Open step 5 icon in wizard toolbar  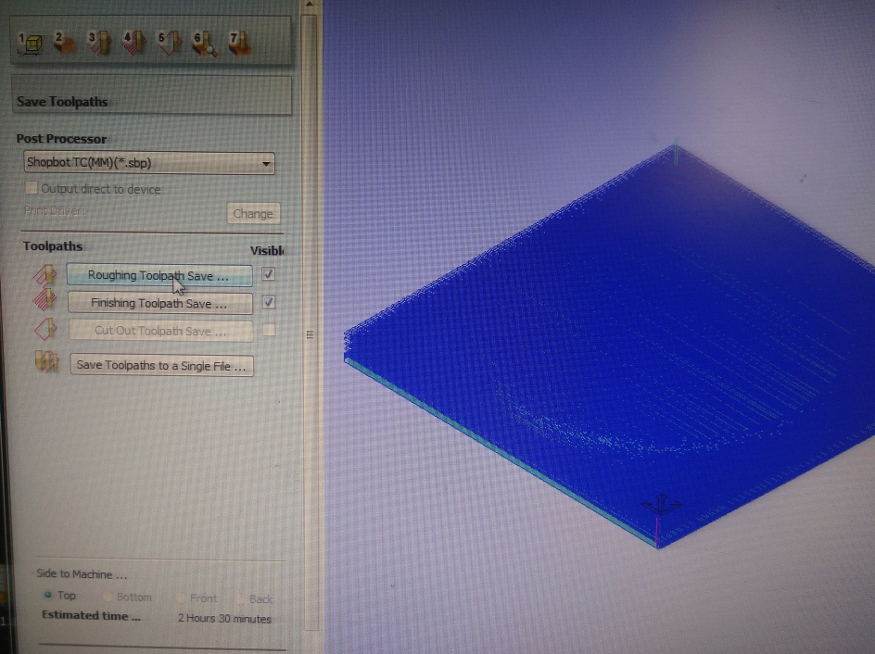coord(170,43)
